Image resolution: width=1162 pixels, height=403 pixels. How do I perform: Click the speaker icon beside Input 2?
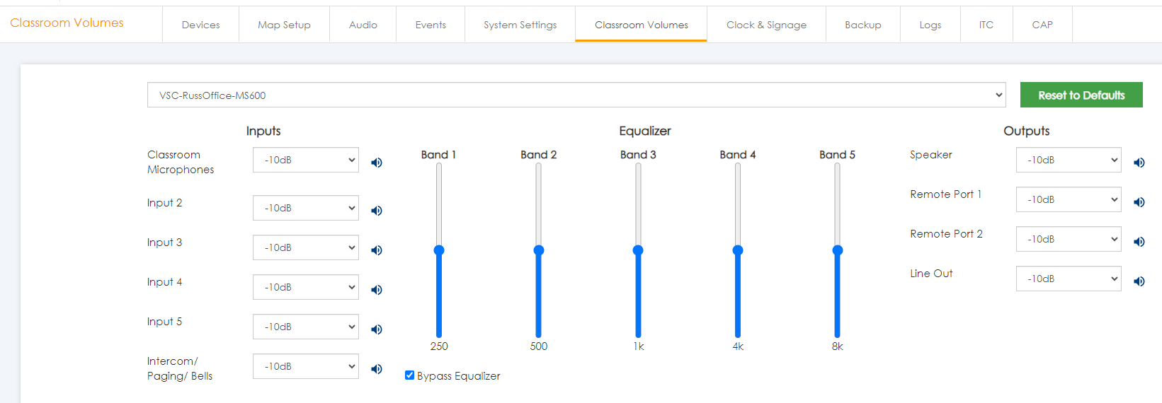[377, 211]
